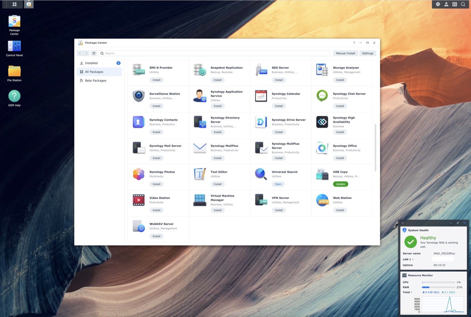Click the WebDAV Server icon
Viewport: 471px width, 317px height.
pos(139,226)
